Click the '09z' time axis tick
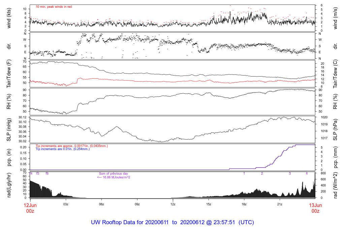The image size is (345, 236). tap(137, 204)
